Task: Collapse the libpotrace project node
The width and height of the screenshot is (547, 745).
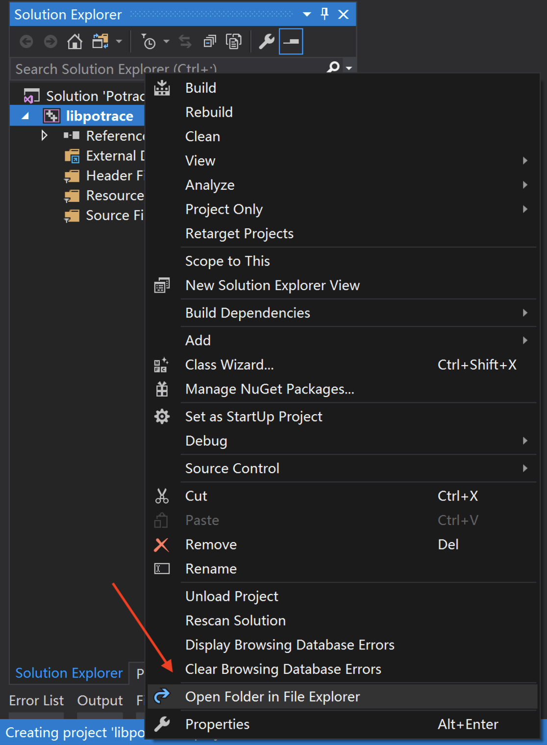Action: click(x=25, y=116)
